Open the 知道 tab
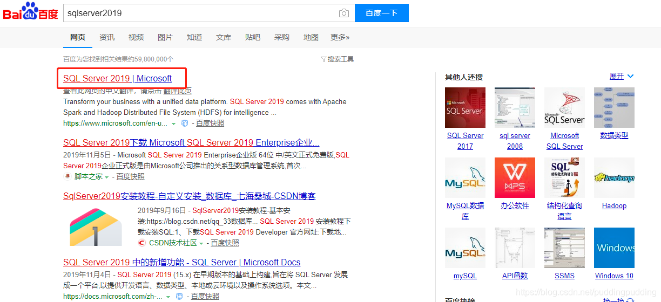Image resolution: width=661 pixels, height=302 pixels. tap(194, 37)
